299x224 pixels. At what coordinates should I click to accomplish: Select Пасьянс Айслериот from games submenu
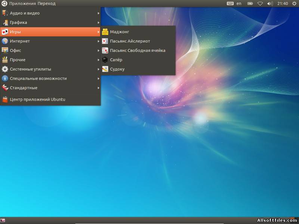click(130, 41)
